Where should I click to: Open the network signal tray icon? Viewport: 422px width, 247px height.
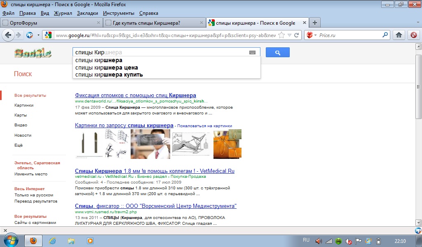[328, 241]
